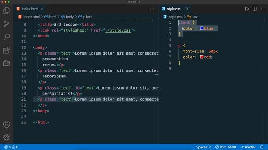
Task: Click the Prettier status bar item
Action: (248, 147)
